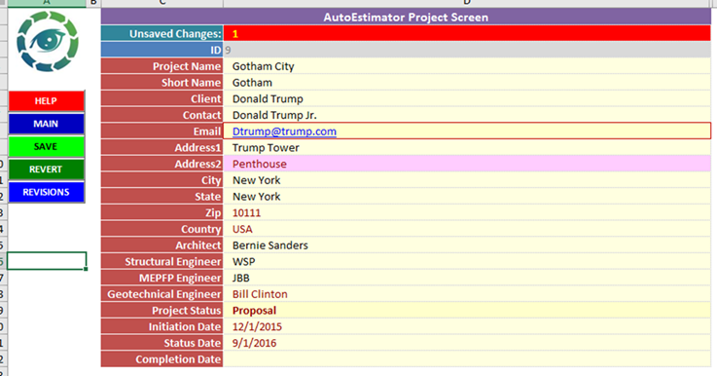Select the Initiation Date 12/1/2015
This screenshot has height=376, width=717.
(467, 326)
